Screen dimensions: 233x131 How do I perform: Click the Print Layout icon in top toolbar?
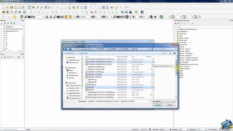pos(15,7)
